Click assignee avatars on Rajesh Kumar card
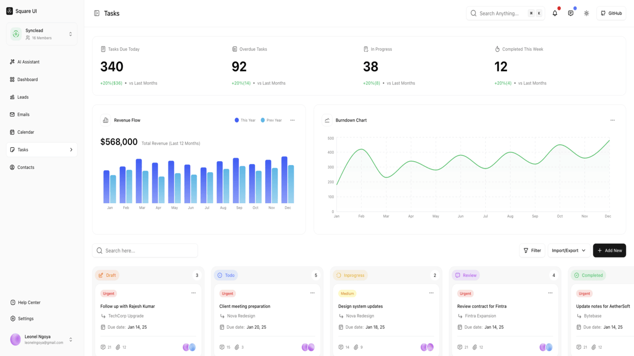Image resolution: width=634 pixels, height=356 pixels. point(189,347)
